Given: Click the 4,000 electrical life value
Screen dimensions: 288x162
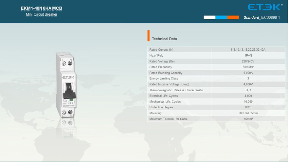Looking at the screenshot, I should 248,96.
